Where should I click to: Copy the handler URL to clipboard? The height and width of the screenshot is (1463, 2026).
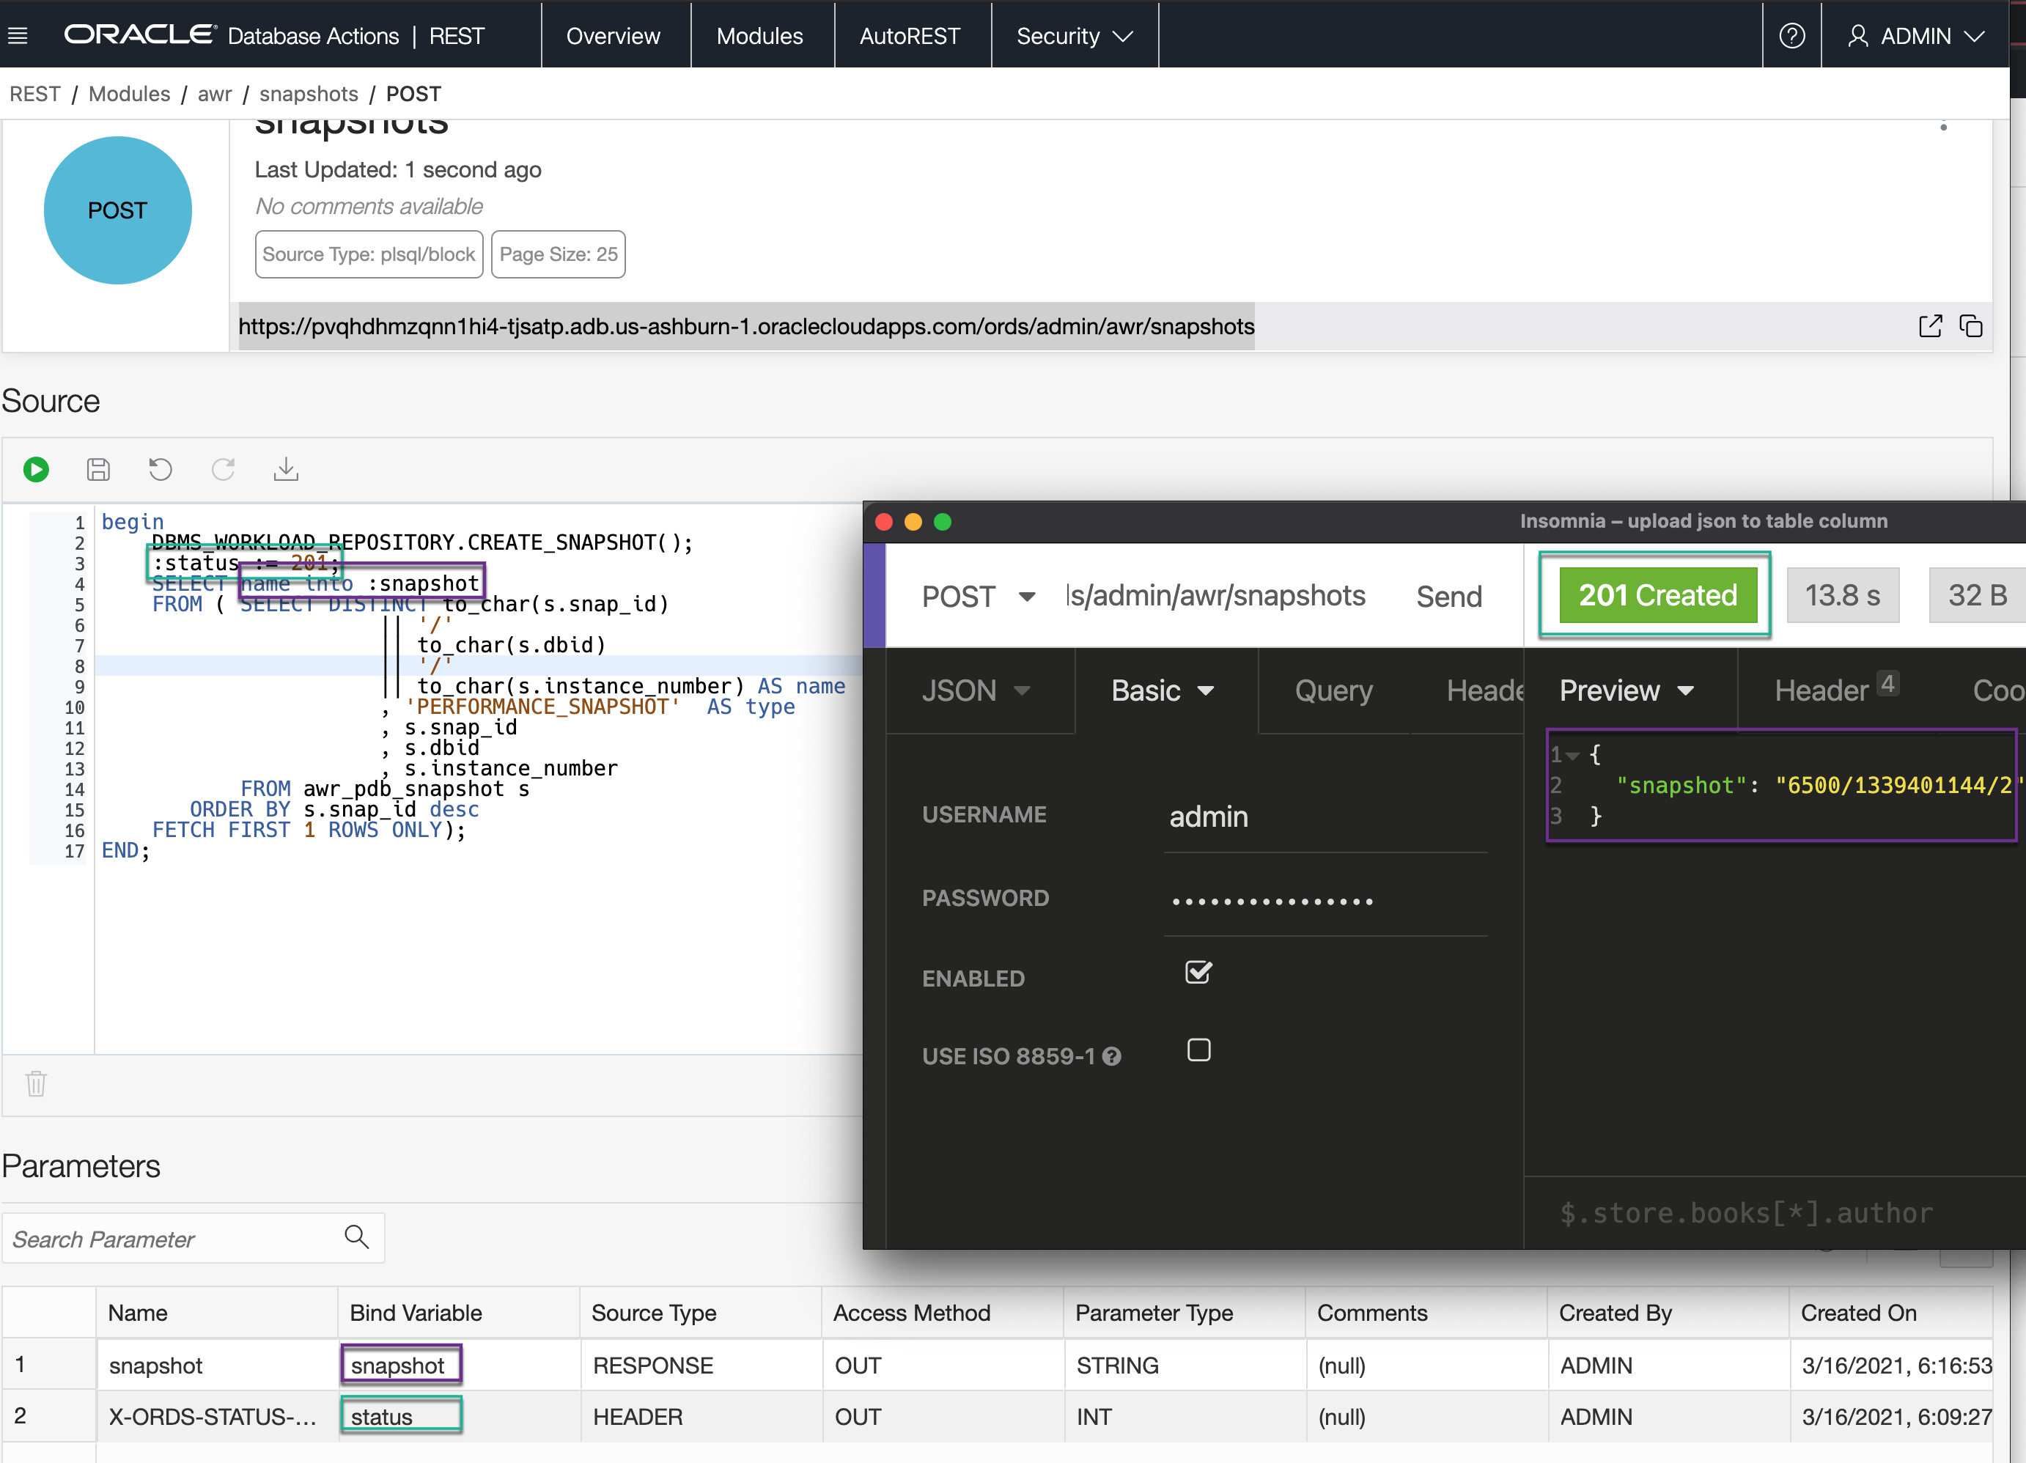click(1970, 326)
